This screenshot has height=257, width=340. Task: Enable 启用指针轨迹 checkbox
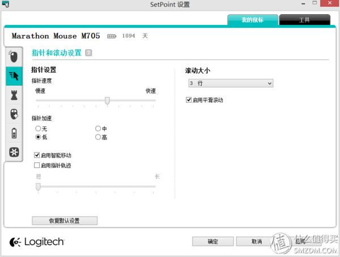tap(37, 165)
